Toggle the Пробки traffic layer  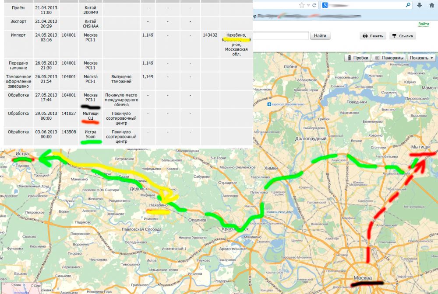pos(357,58)
